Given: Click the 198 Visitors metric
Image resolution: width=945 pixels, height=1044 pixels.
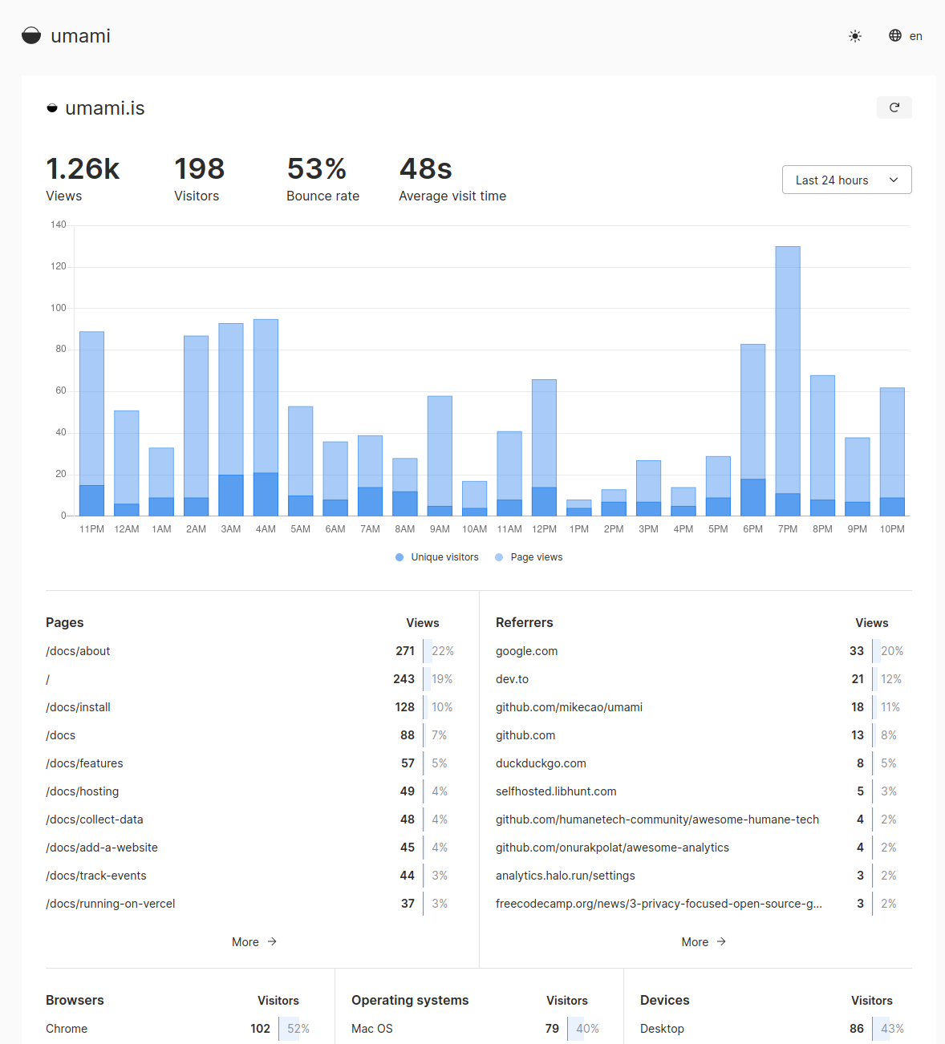Looking at the screenshot, I should coord(199,179).
